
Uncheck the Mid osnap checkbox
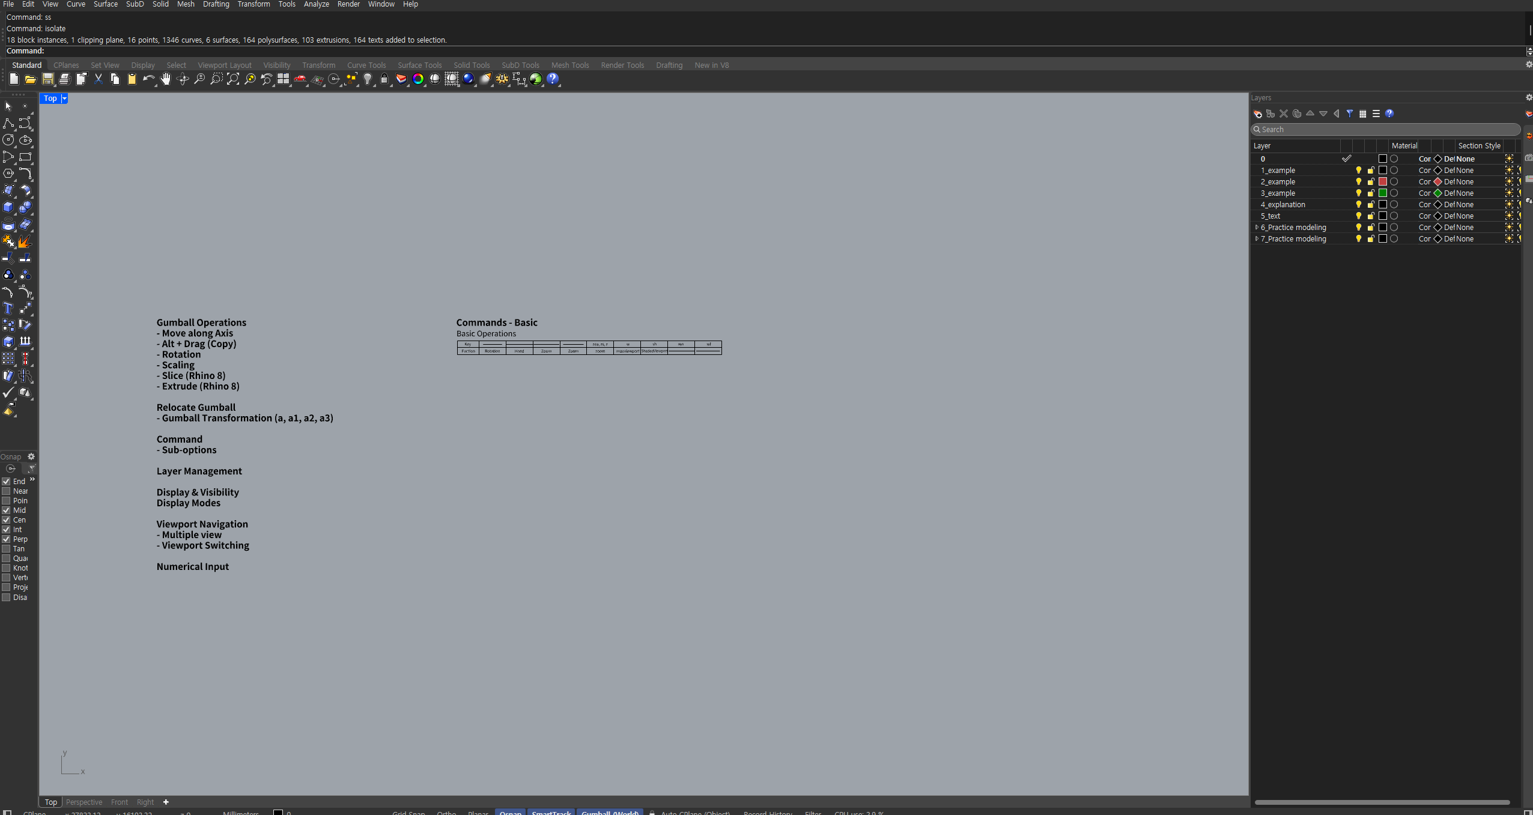click(7, 511)
